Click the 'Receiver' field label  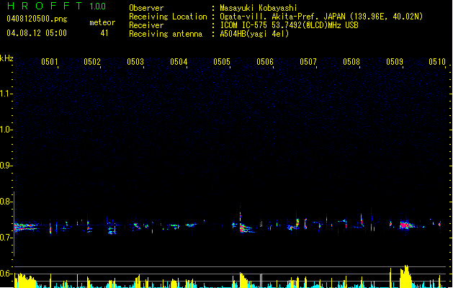(146, 25)
